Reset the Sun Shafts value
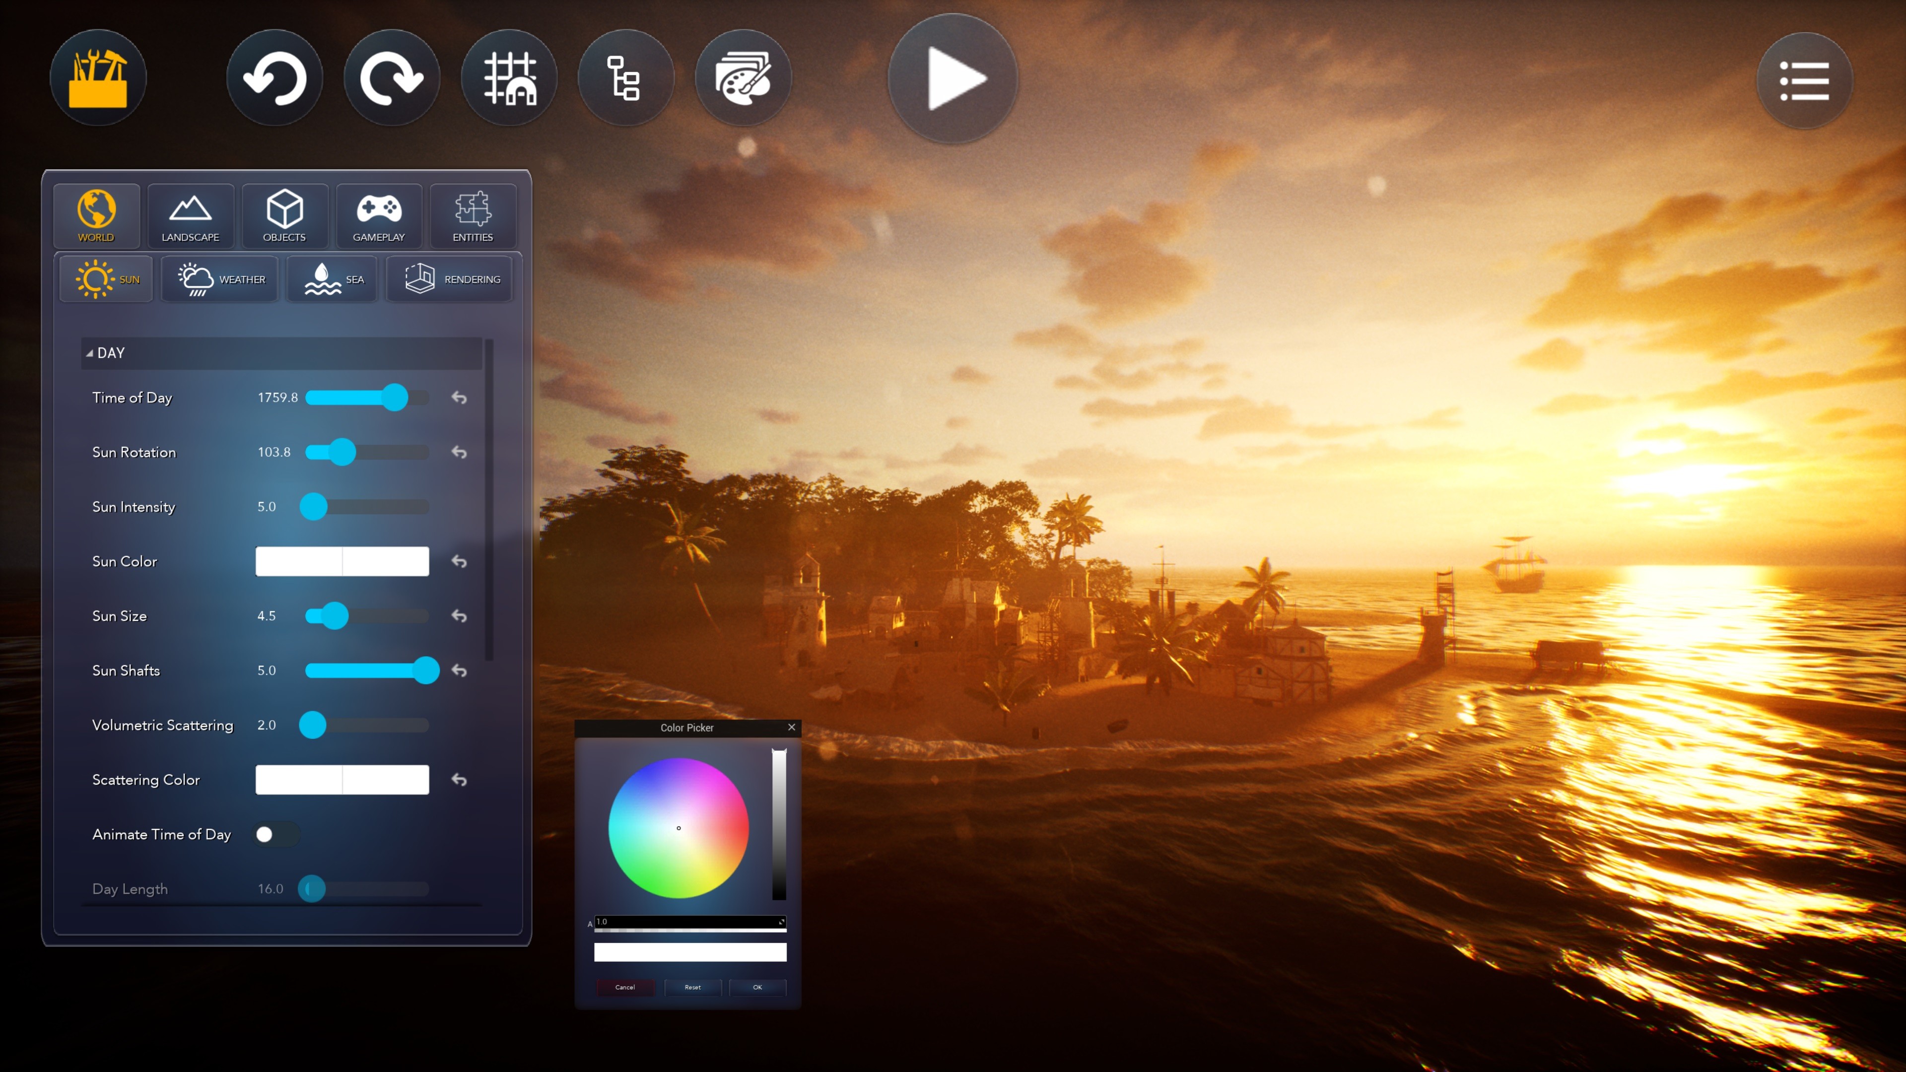The width and height of the screenshot is (1906, 1072). click(x=459, y=671)
